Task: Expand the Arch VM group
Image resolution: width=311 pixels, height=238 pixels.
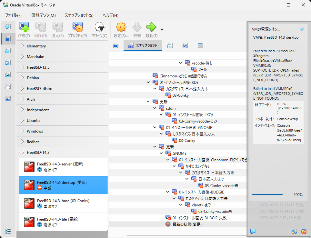Action: (x=22, y=99)
